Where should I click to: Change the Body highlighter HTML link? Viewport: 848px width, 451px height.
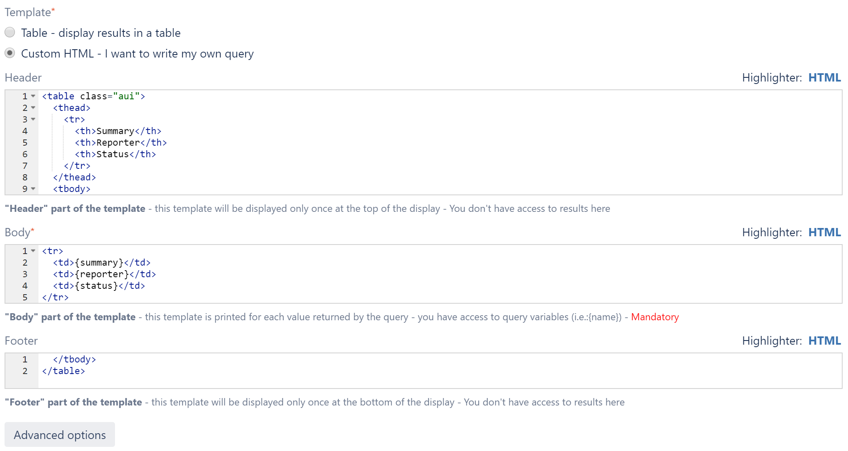(x=824, y=233)
